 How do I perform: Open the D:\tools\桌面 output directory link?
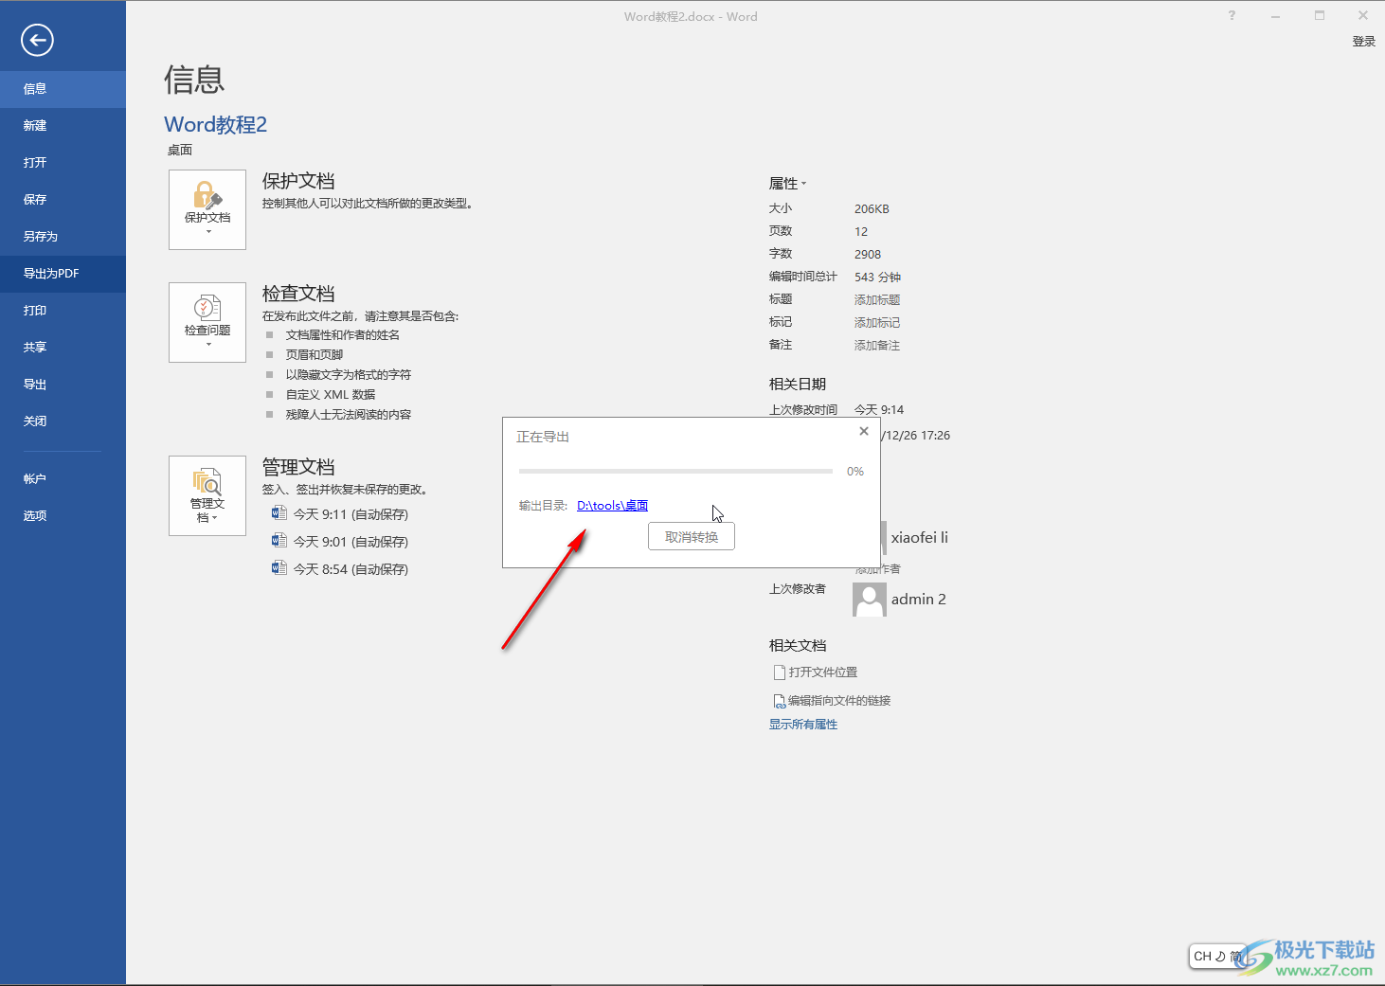coord(612,506)
